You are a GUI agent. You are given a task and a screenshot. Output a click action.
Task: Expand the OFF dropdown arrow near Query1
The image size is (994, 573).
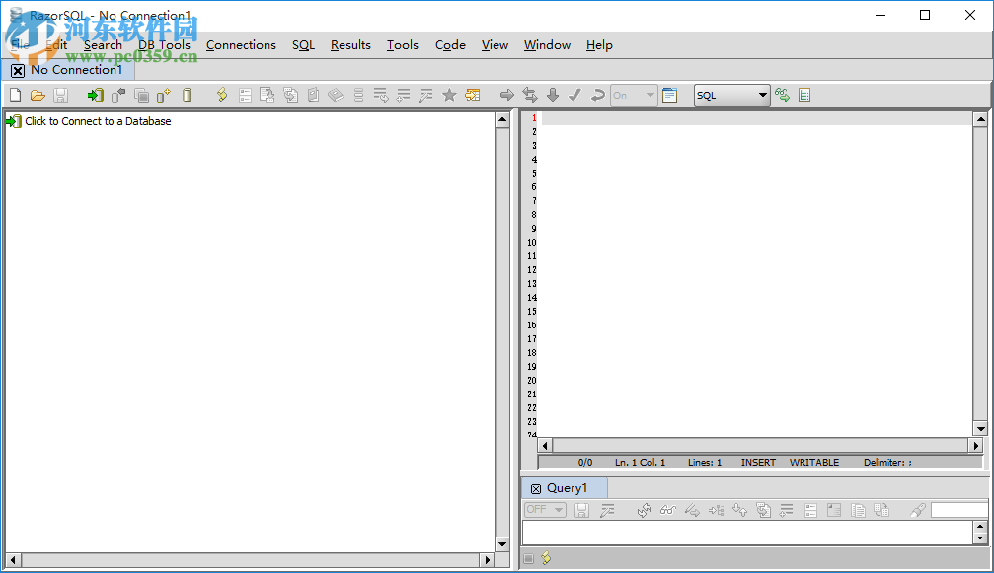click(x=557, y=509)
